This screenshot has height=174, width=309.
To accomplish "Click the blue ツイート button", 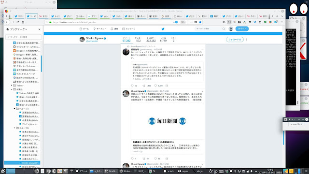I will [x=242, y=29].
